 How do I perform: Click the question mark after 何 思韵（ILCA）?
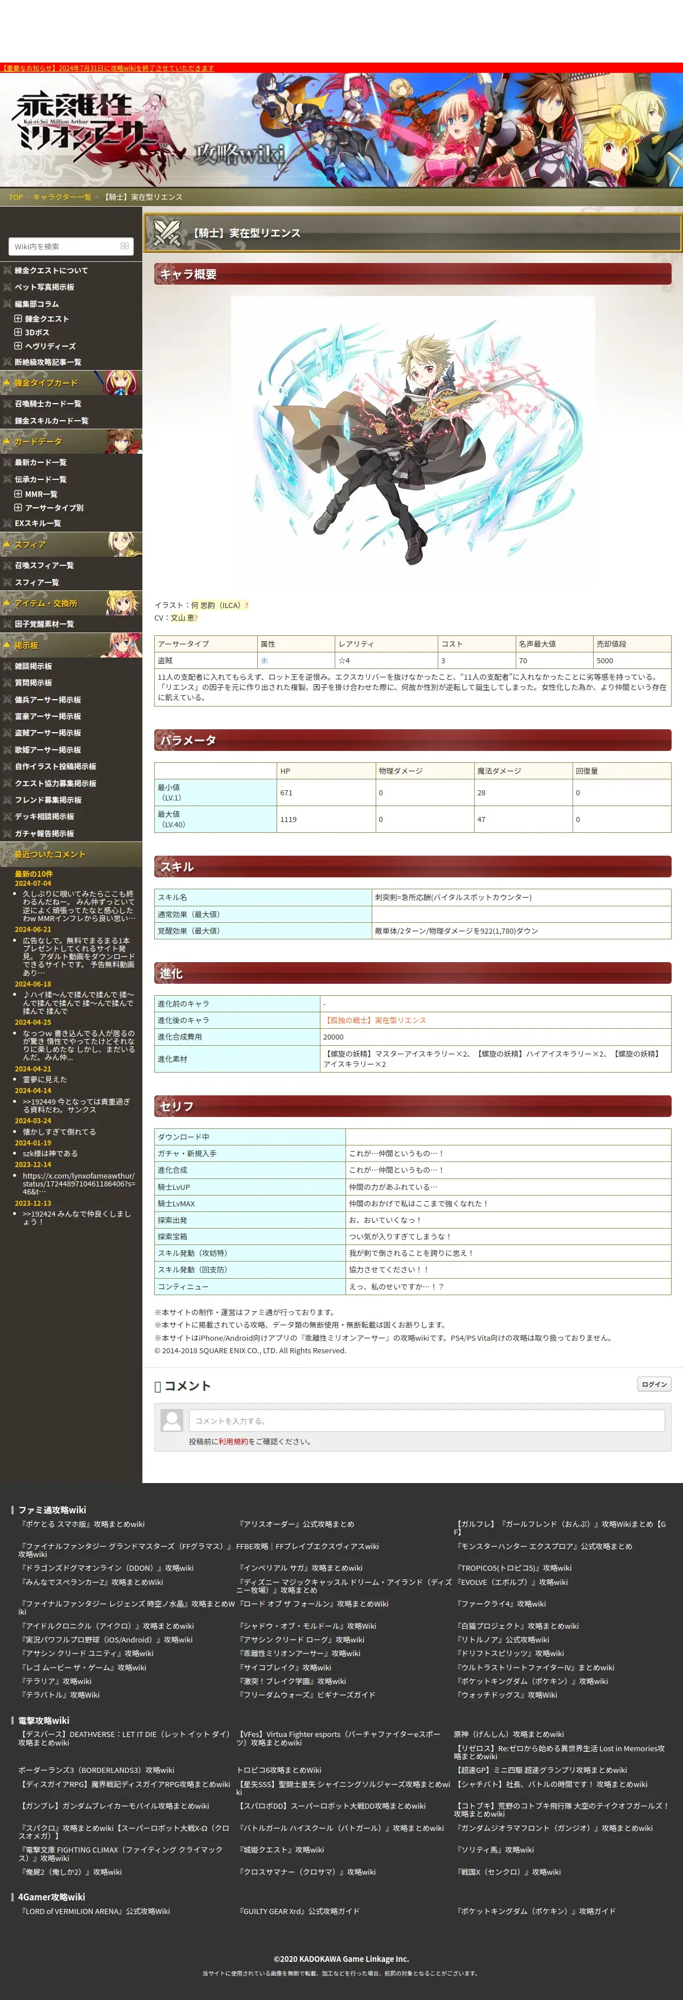click(x=246, y=606)
